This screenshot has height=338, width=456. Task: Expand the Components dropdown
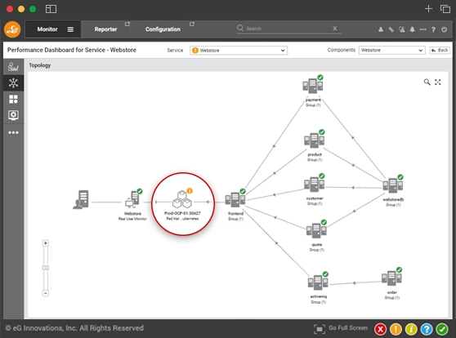tap(391, 51)
